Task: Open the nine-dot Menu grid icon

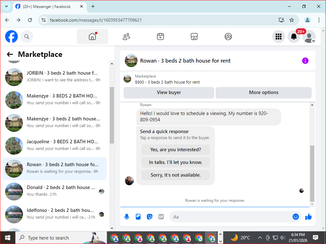Action: 278,37
